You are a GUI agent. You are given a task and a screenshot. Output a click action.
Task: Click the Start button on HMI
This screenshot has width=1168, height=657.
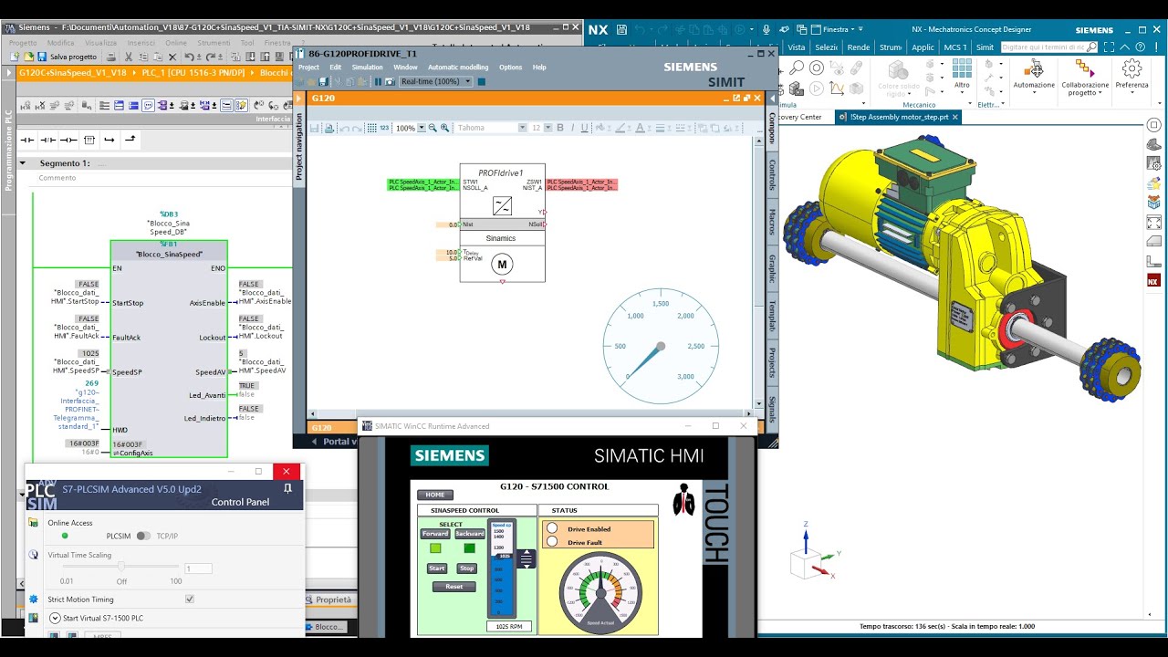(437, 568)
